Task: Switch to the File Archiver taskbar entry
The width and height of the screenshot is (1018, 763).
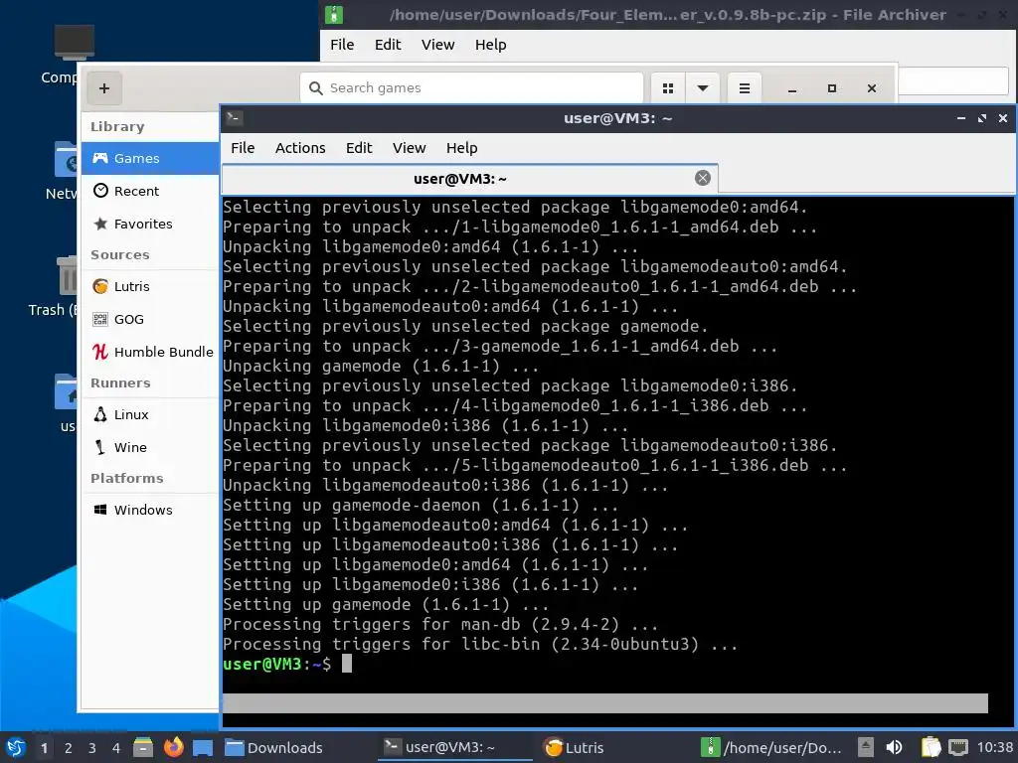Action: [x=773, y=747]
